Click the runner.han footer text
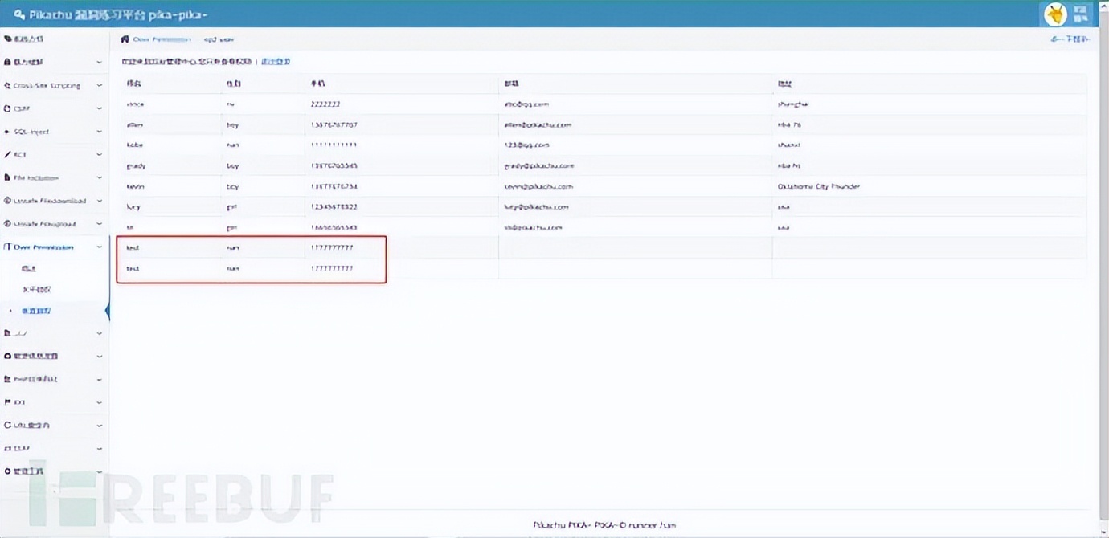 coord(652,525)
